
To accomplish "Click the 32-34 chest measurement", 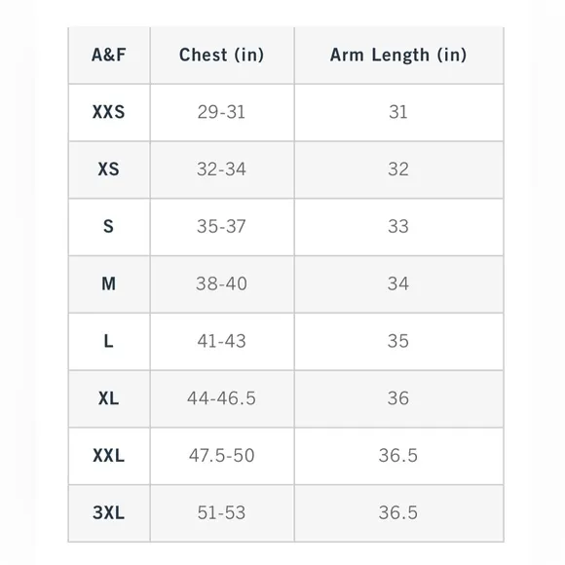I will click(221, 169).
